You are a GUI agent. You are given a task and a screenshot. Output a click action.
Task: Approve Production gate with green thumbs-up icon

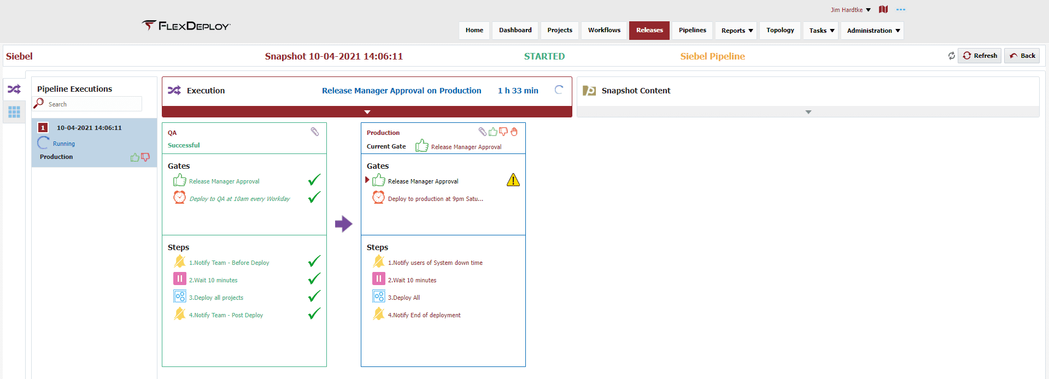493,132
